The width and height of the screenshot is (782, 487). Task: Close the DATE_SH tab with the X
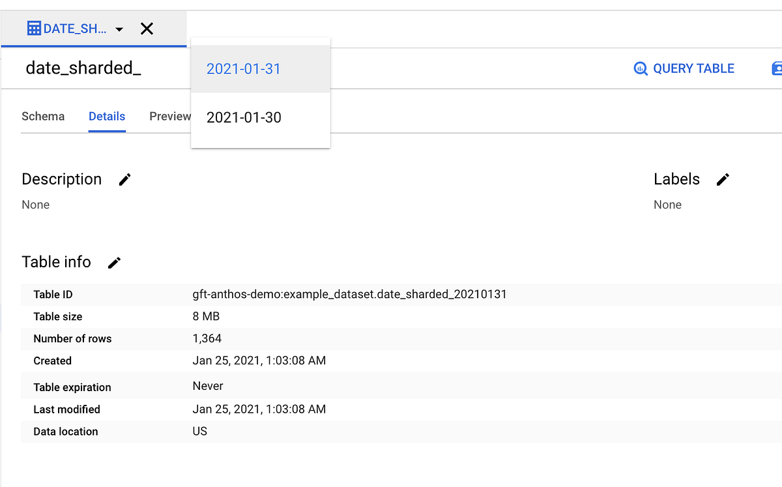(146, 29)
